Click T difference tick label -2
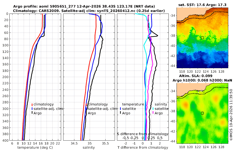Viewport: 234px width, 151px height. click(x=126, y=143)
